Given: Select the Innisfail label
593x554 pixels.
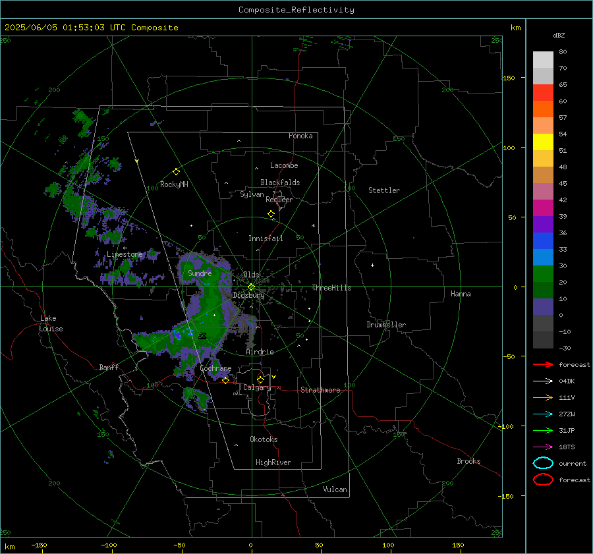Looking at the screenshot, I should tap(266, 238).
